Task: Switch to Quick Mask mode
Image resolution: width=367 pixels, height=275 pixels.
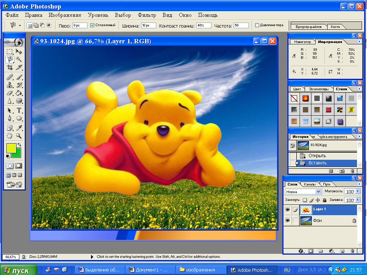Action: [18, 166]
